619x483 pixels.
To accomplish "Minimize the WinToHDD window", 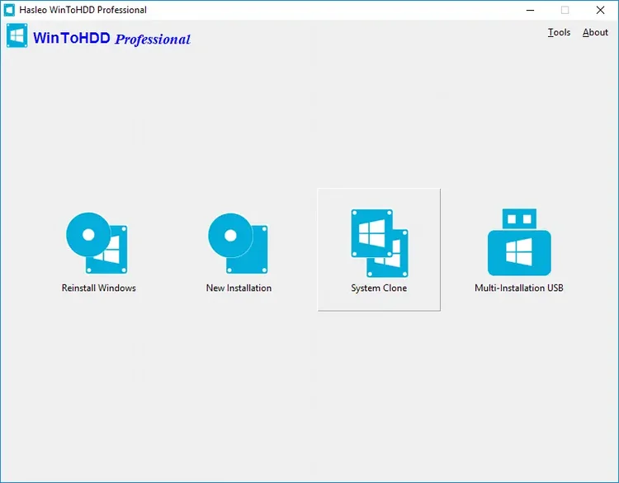I will click(530, 10).
